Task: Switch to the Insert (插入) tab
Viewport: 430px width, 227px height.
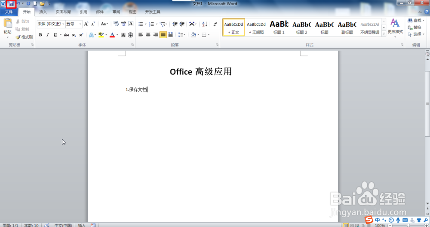Action: point(43,12)
